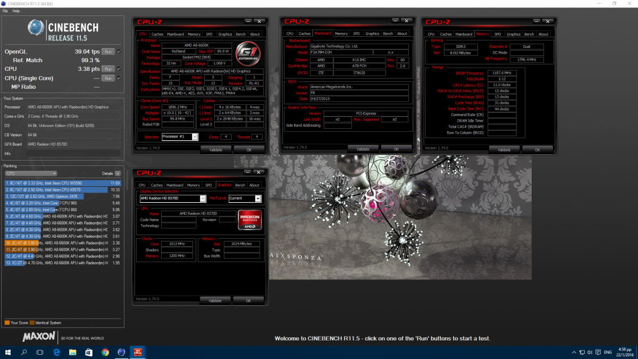Viewport: 638px width, 359px height.
Task: Open the File menu
Action: pos(5,11)
